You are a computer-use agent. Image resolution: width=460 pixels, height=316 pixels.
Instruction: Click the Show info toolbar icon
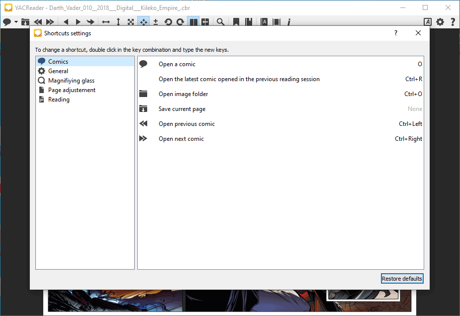coord(289,22)
